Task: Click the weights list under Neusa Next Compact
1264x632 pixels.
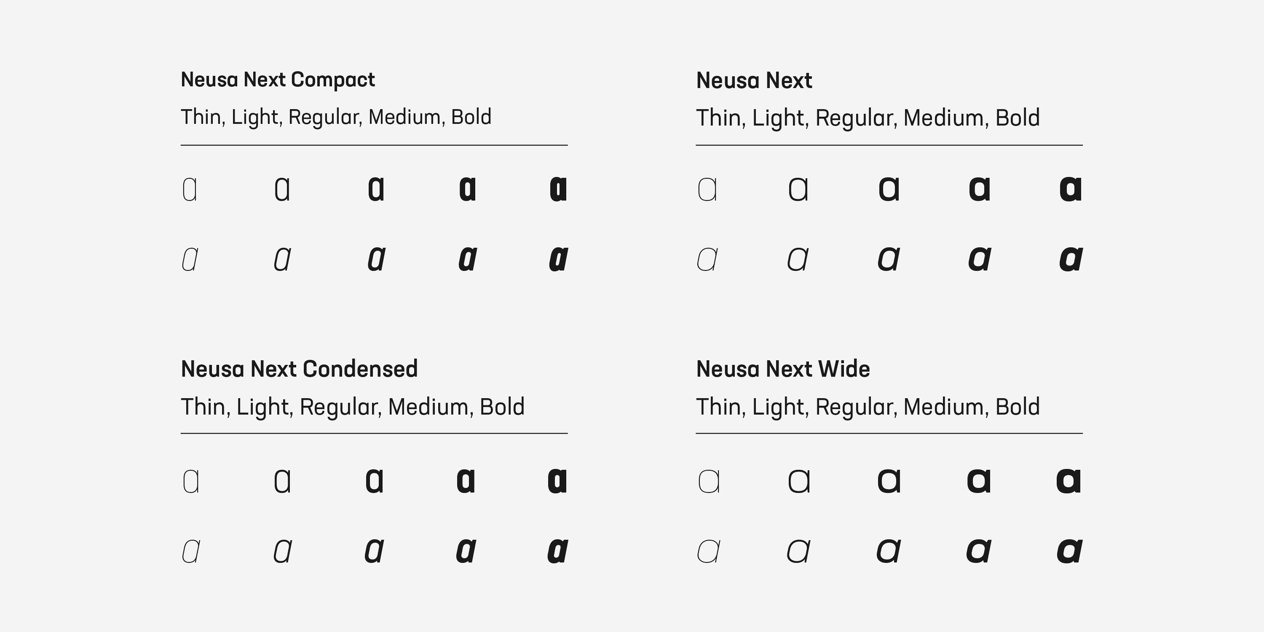Action: click(x=336, y=117)
